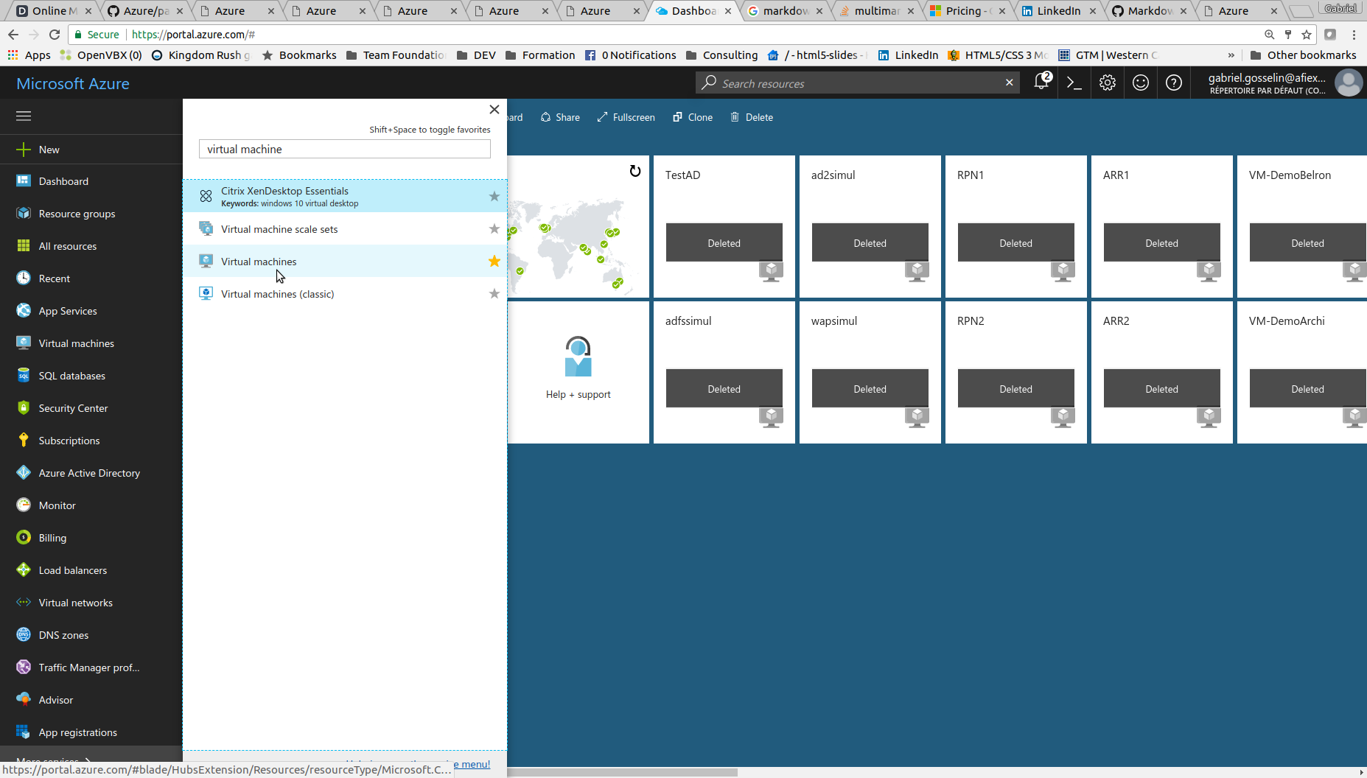The height and width of the screenshot is (778, 1367).
Task: Click the Fullscreen dashboard button
Action: (x=626, y=117)
